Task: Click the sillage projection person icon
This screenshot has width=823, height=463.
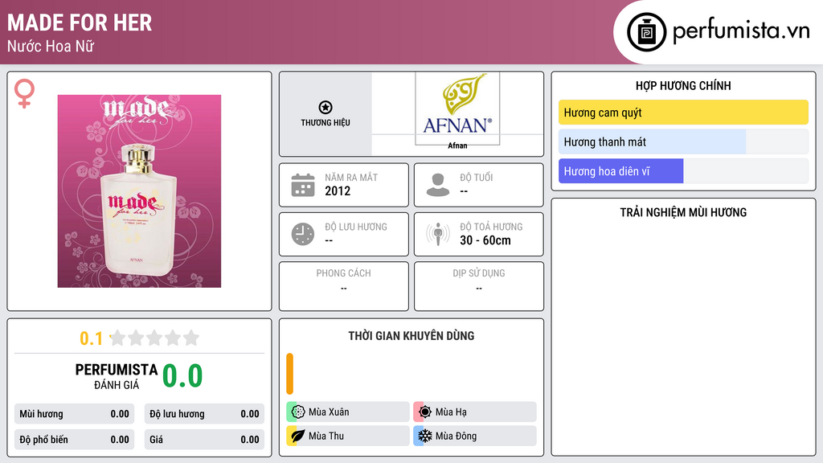Action: [x=438, y=234]
